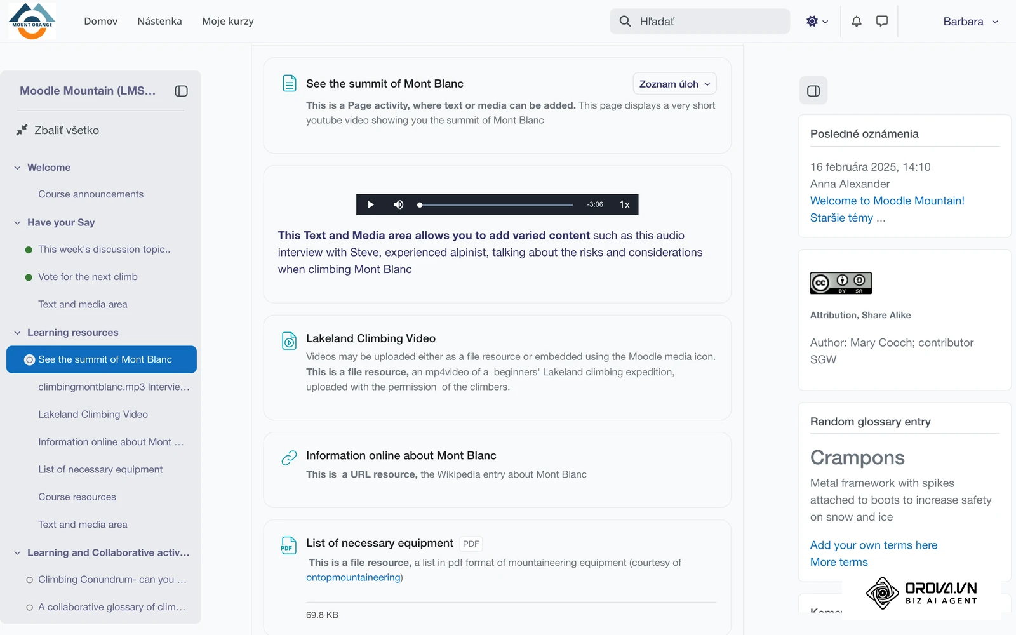Click the Lakeland Climbing Video file icon
The image size is (1016, 635).
click(289, 341)
